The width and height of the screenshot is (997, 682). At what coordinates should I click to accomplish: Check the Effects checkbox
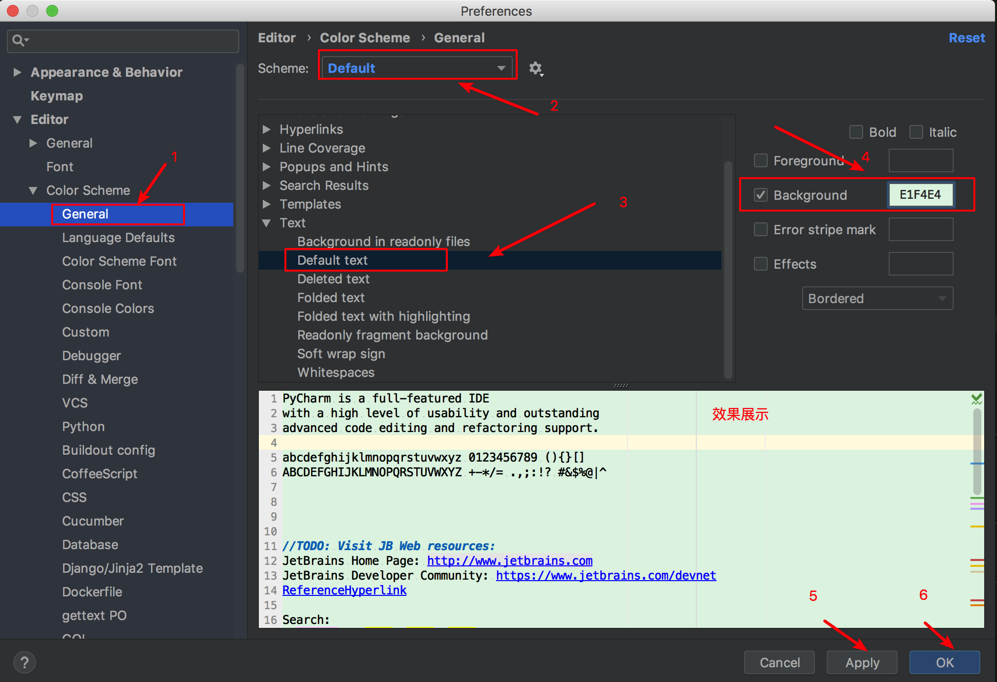point(761,264)
